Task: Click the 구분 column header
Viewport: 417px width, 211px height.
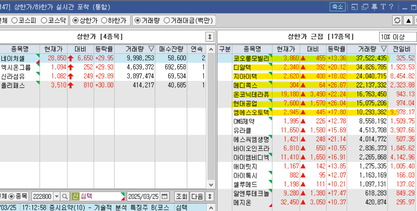Action: point(225,49)
